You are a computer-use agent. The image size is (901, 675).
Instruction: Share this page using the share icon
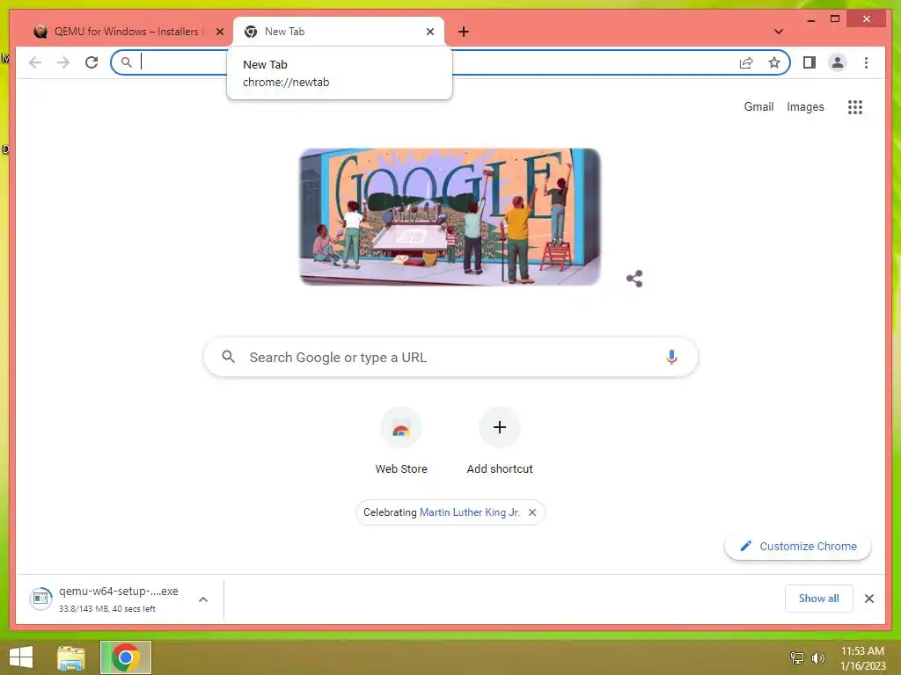click(746, 62)
